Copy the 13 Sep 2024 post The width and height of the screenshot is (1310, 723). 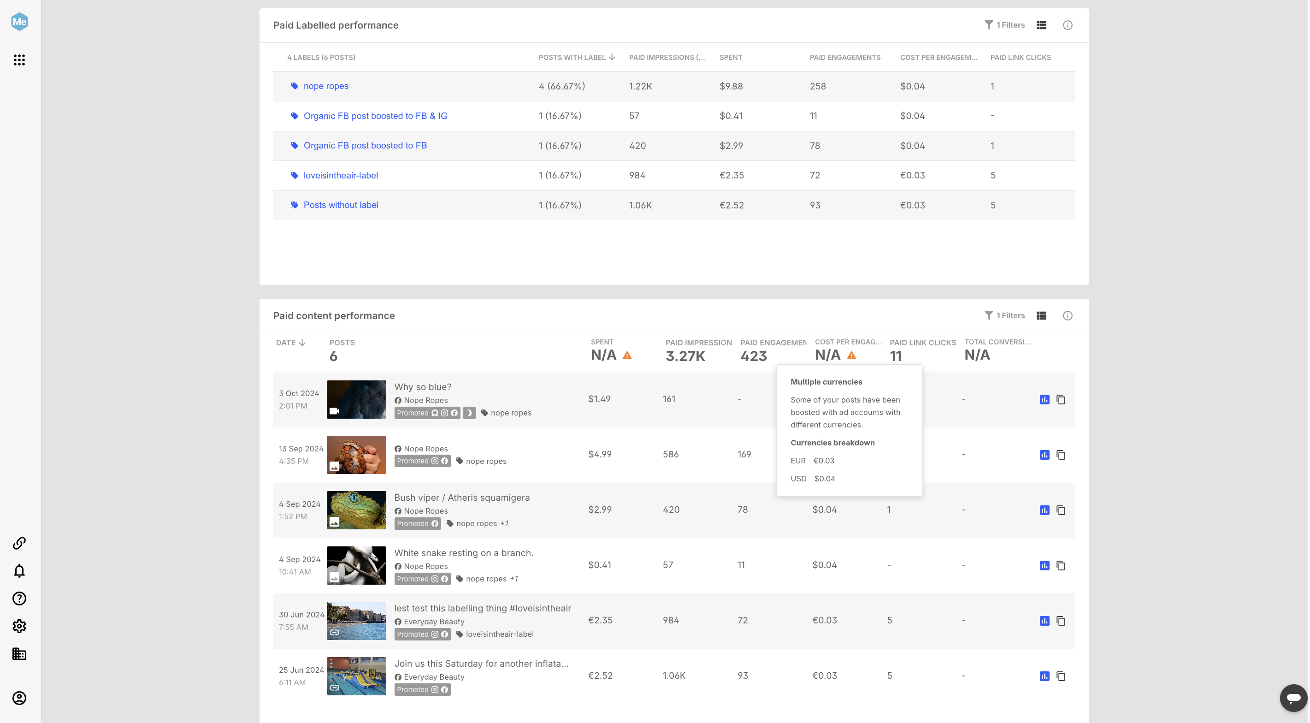point(1061,455)
